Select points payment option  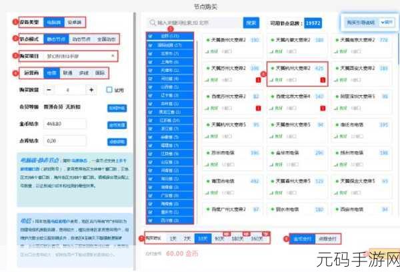(x=328, y=239)
